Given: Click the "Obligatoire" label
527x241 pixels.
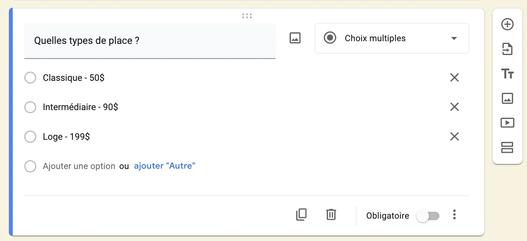Looking at the screenshot, I should (x=388, y=216).
